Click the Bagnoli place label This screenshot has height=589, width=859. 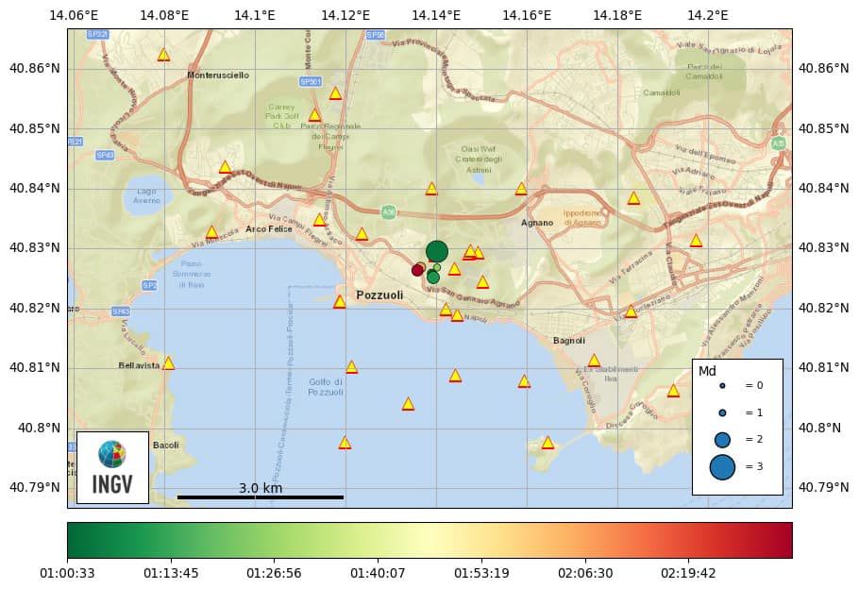pos(569,341)
